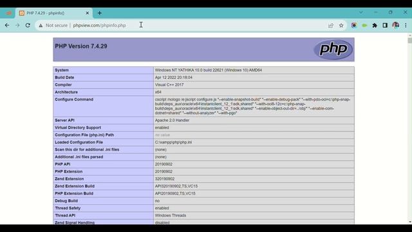This screenshot has height=232, width=412.
Task: Click the Architecture label
Action: [66, 92]
